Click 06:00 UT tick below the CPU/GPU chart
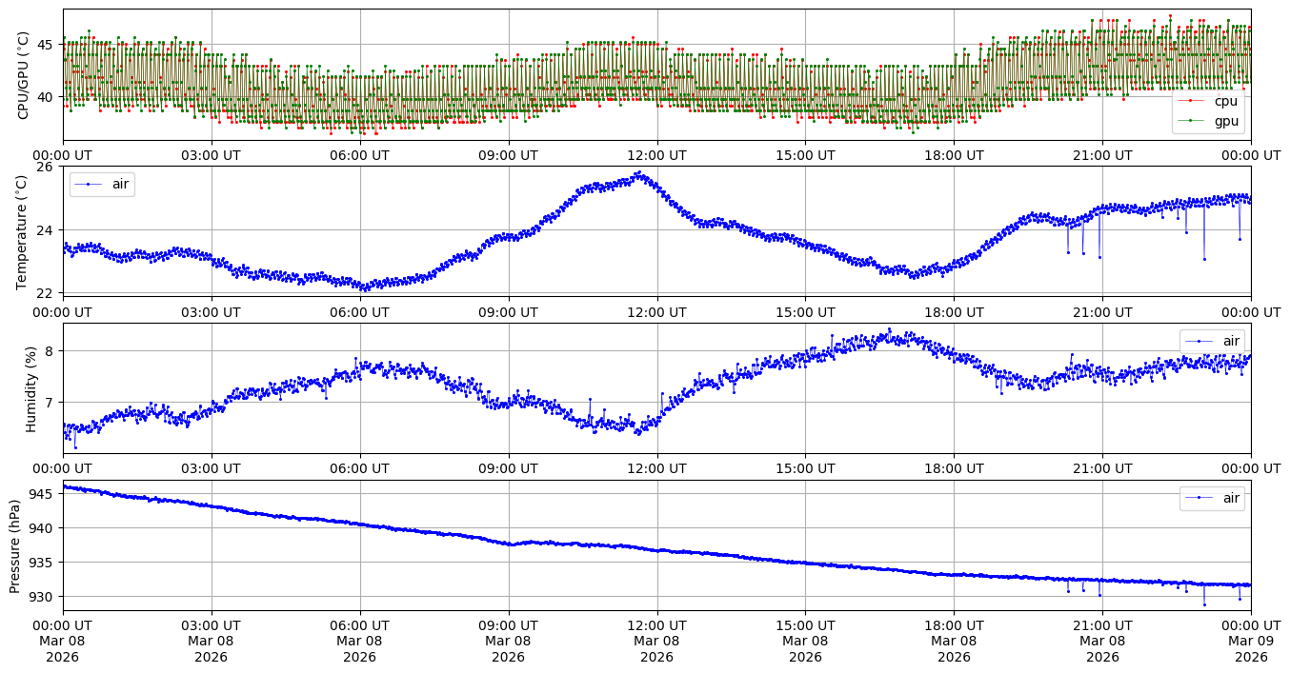Screen dimensions: 1290x673 (x=359, y=155)
